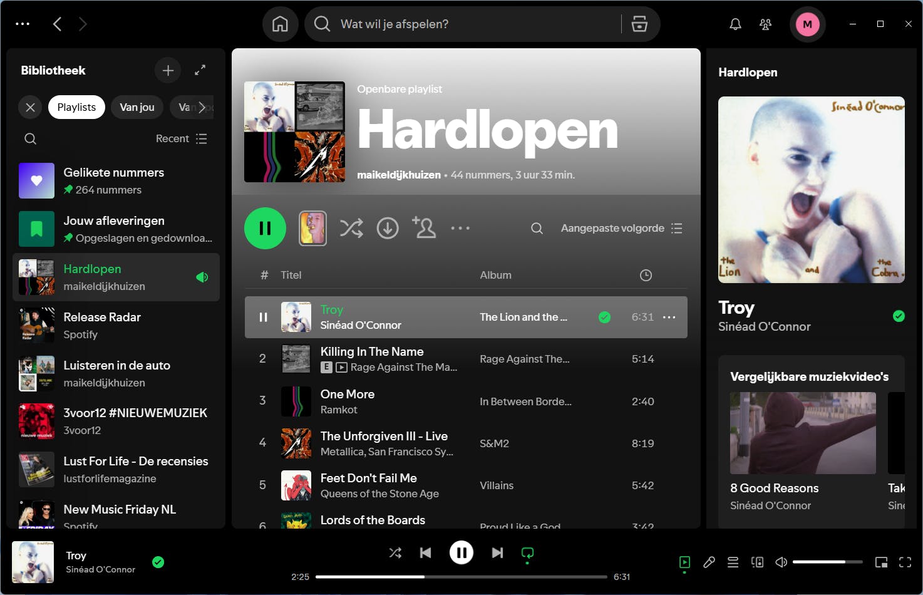Viewport: 923px width, 595px height.
Task: Enable shuffle for the Hardlopen playlist
Action: point(351,228)
